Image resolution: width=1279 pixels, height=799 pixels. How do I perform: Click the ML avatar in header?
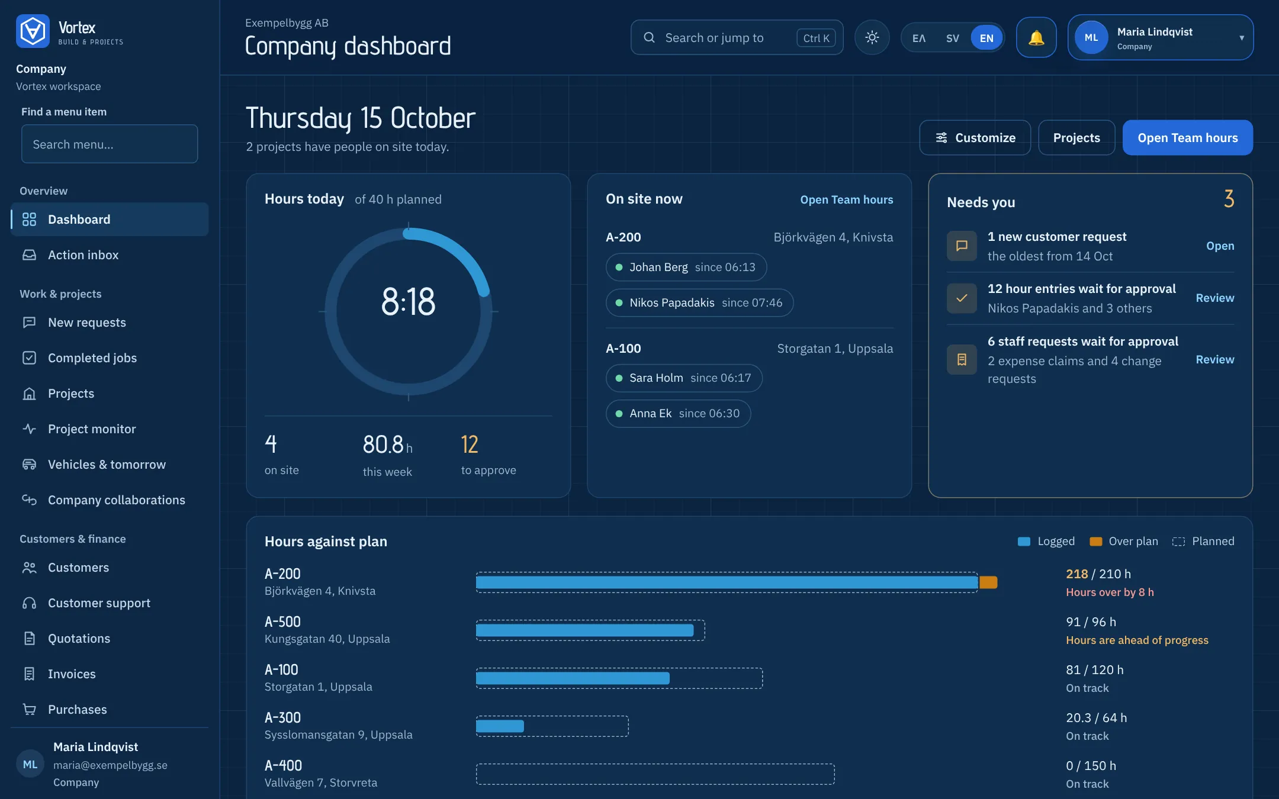[1091, 37]
